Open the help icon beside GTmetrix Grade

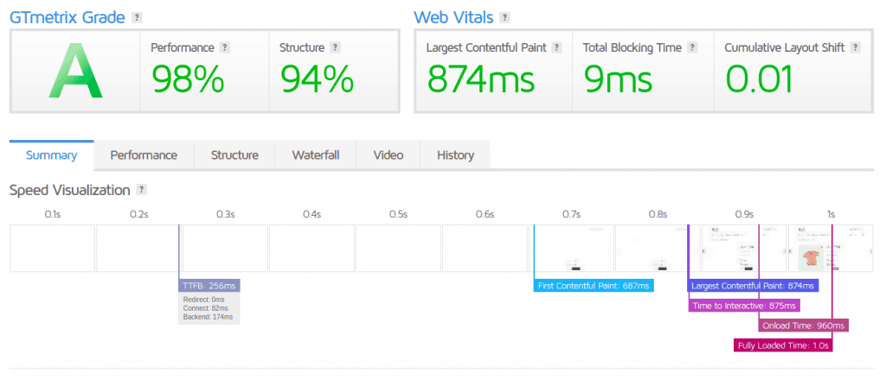pyautogui.click(x=137, y=17)
